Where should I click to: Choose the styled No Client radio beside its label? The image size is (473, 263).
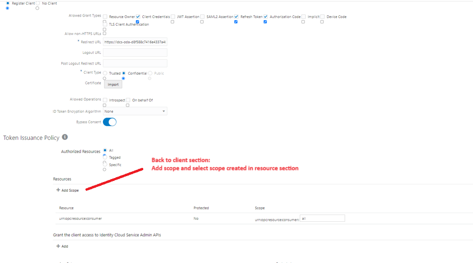pyautogui.click(x=38, y=3)
